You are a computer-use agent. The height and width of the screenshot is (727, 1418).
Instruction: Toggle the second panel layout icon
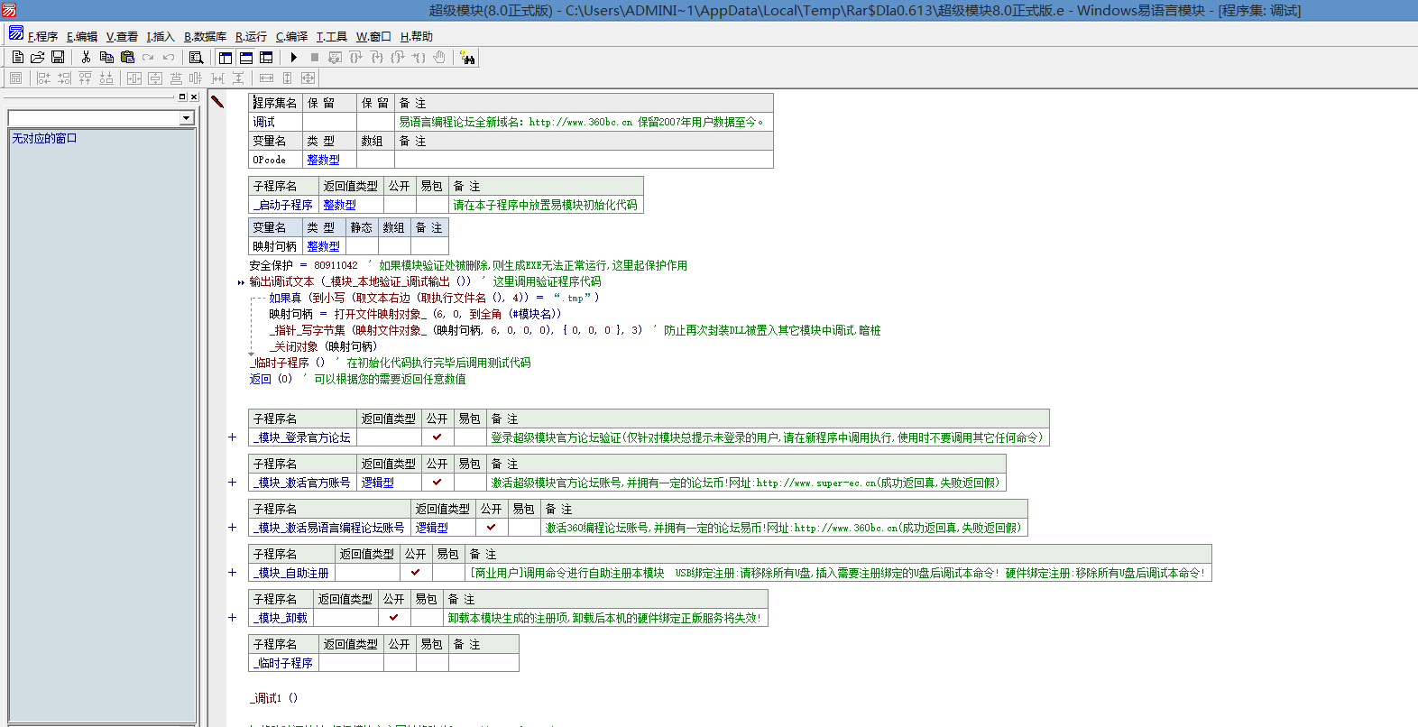[x=246, y=57]
